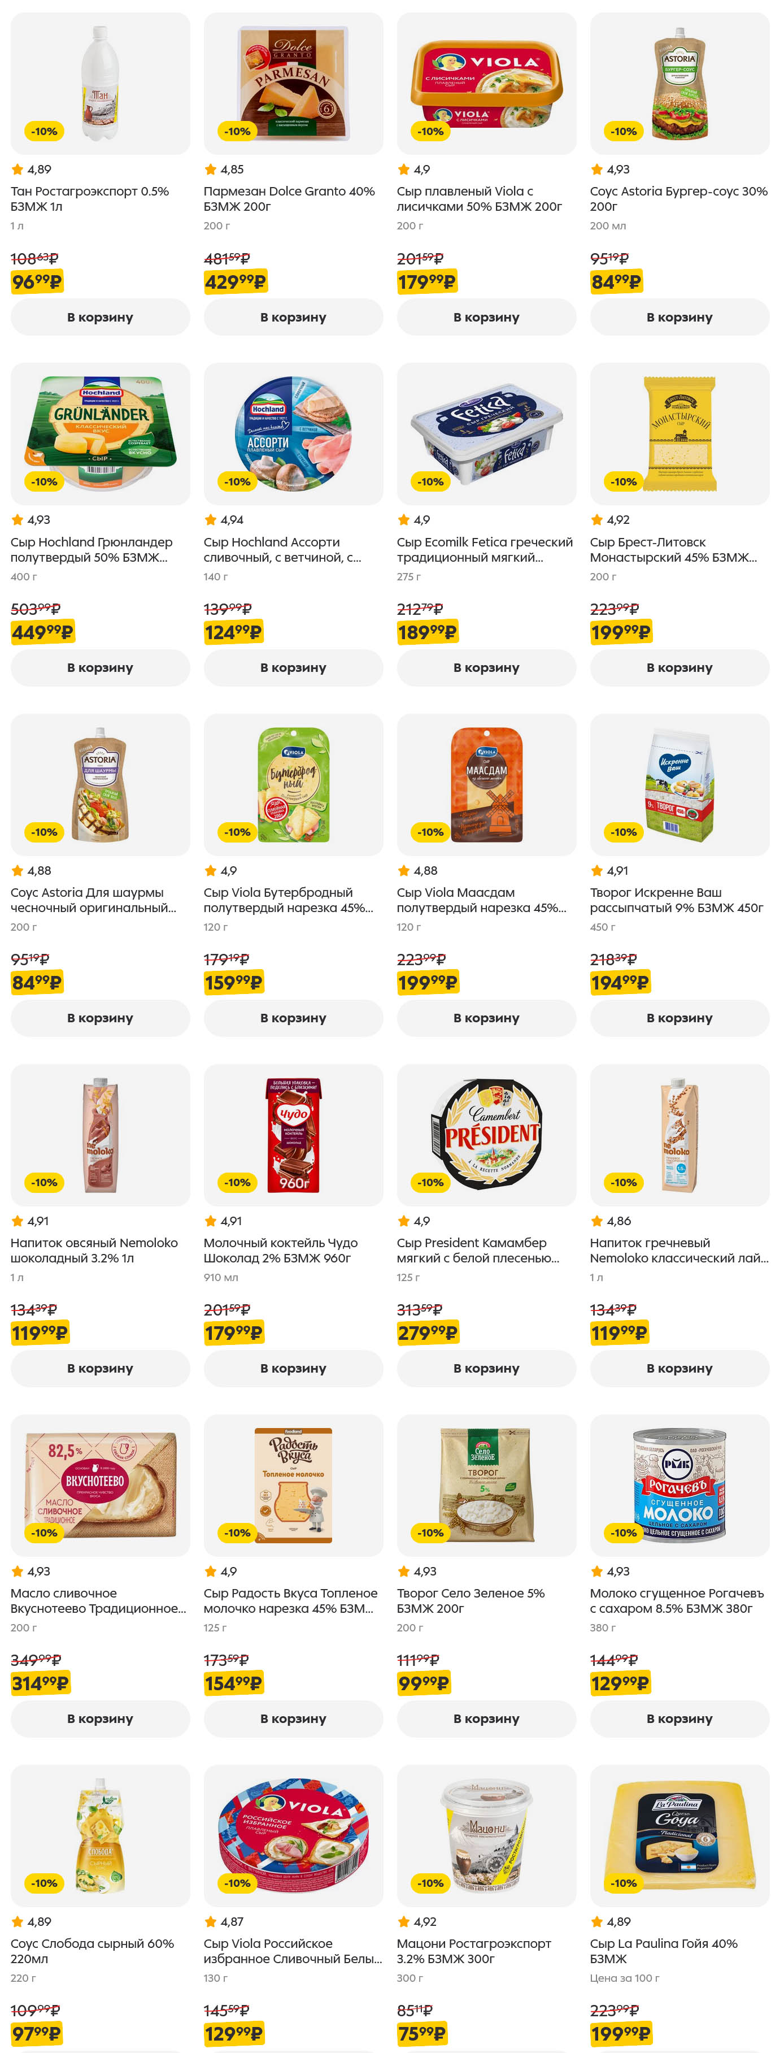Click the -10% badge on Viola с лисичками
771x2053 pixels.
[x=431, y=132]
